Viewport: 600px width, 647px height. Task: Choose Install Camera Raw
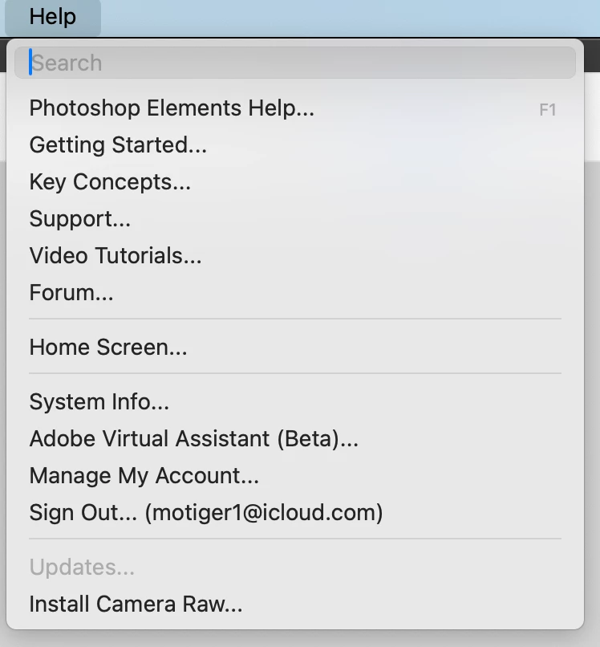pyautogui.click(x=295, y=604)
